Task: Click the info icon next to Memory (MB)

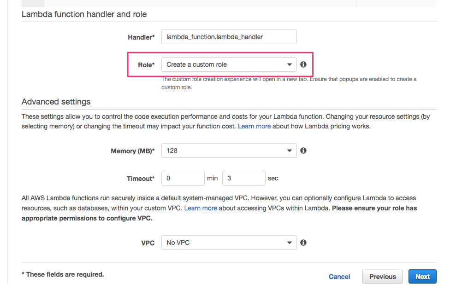Action: point(303,151)
